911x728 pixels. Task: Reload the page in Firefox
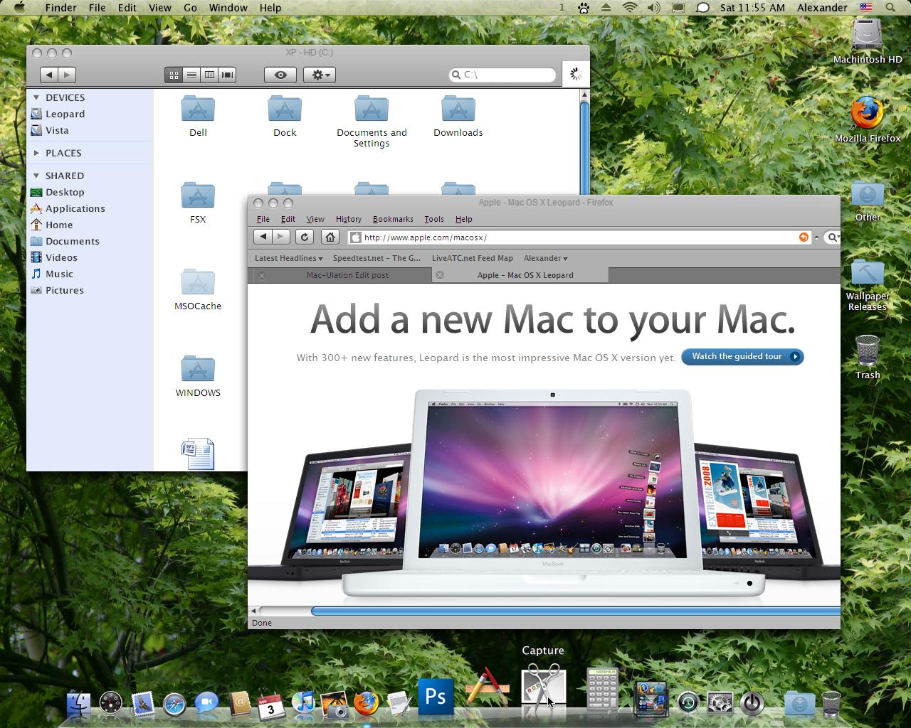[x=305, y=237]
